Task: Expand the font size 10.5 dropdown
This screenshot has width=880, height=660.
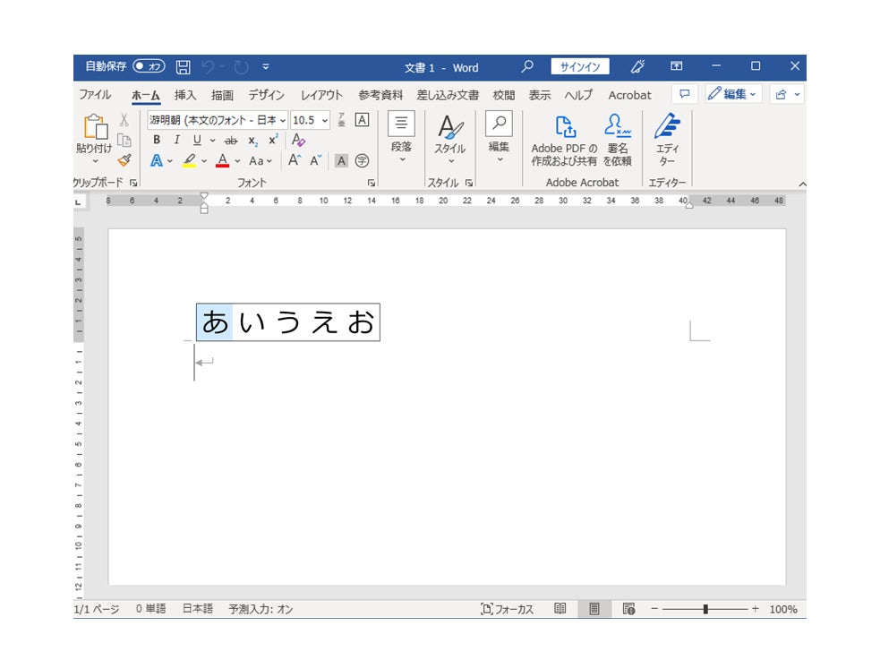Action: tap(324, 120)
